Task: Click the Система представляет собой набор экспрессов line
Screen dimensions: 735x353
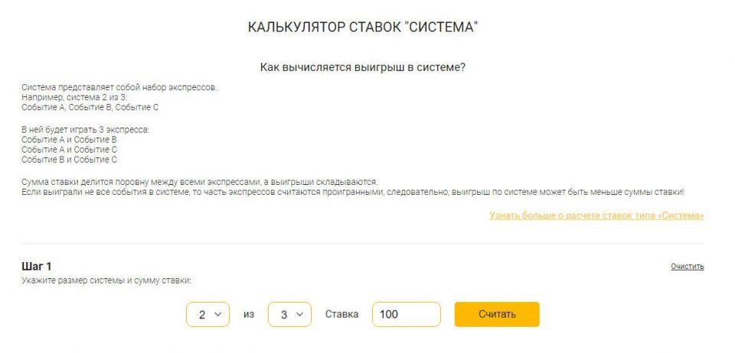Action: [x=119, y=87]
